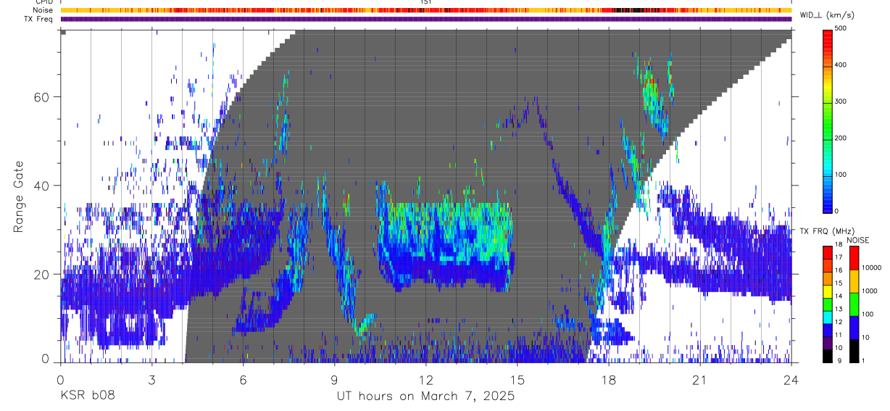The image size is (890, 411).
Task: Click the 'UT hours on March 7, 2025' label
Action: 425,397
